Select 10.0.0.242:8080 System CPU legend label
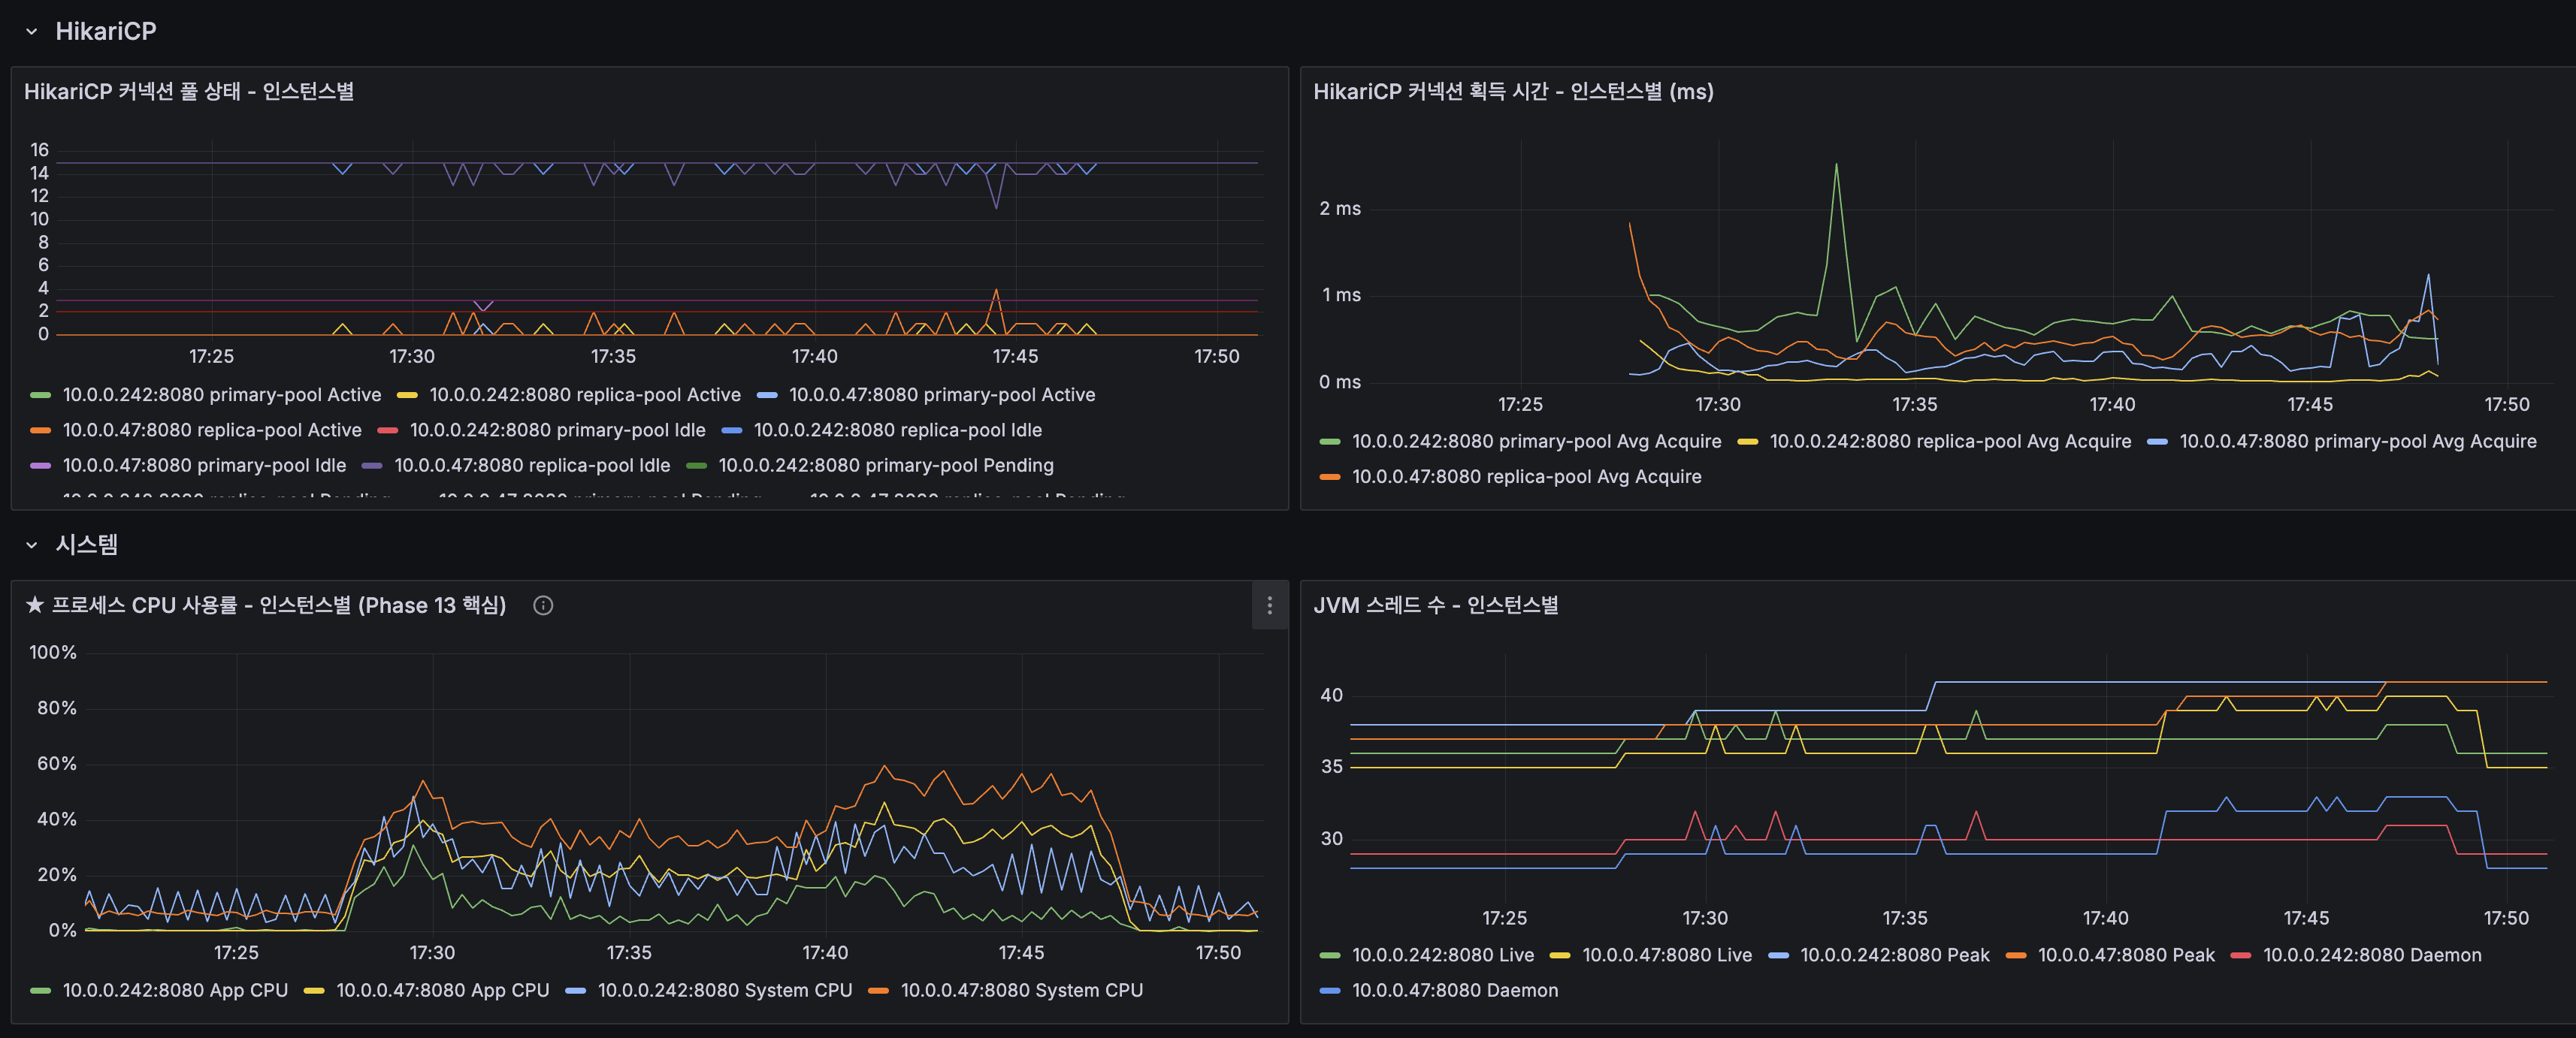The height and width of the screenshot is (1038, 2576). tap(724, 990)
